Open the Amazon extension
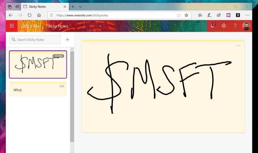The height and width of the screenshot is (153, 258). point(238,15)
